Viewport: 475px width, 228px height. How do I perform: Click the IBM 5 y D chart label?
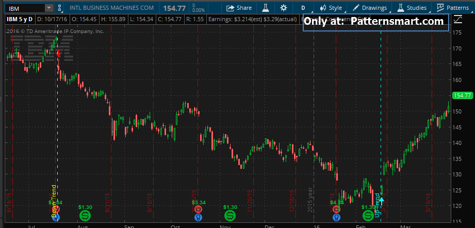[20, 19]
